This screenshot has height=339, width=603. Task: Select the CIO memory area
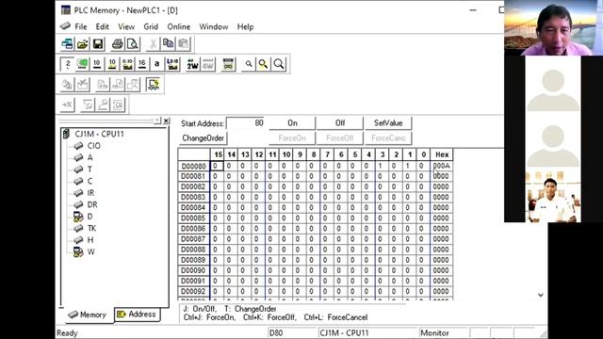pos(94,146)
